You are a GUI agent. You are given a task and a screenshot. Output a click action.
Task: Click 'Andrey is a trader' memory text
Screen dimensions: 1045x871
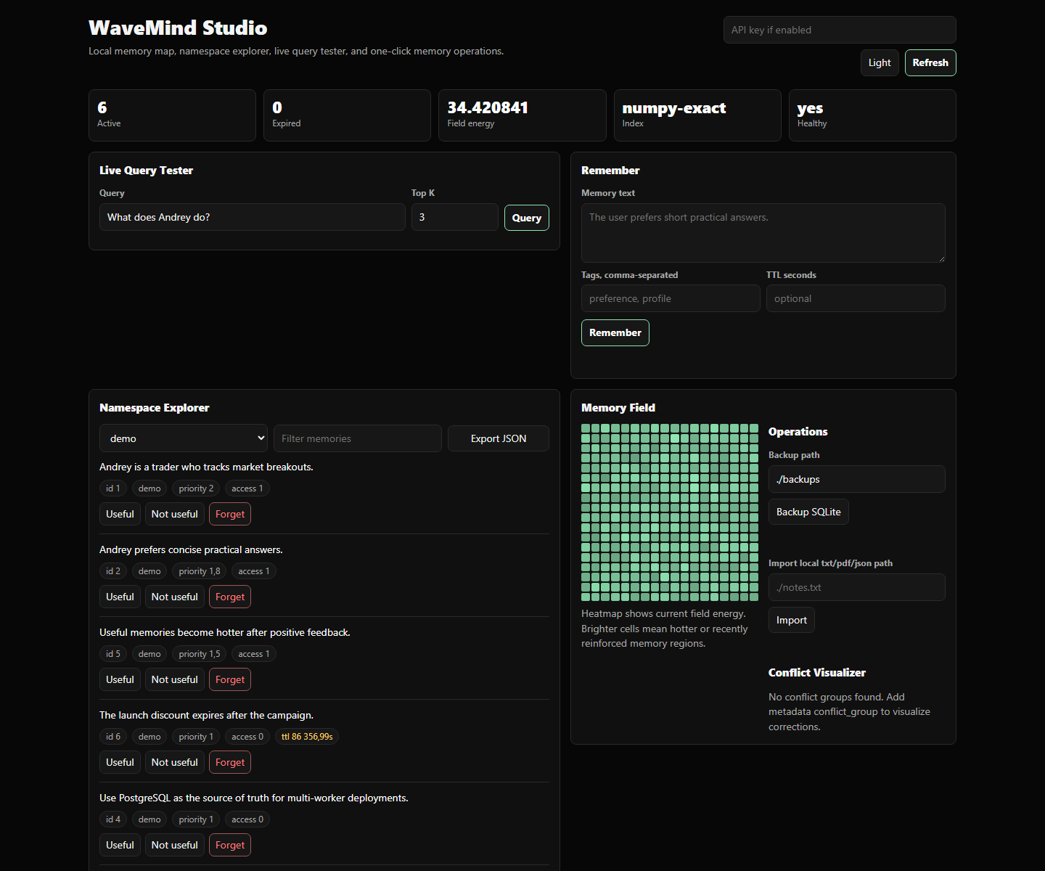pyautogui.click(x=206, y=467)
